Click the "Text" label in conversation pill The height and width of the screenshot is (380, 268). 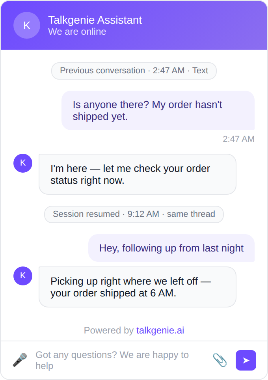[200, 71]
